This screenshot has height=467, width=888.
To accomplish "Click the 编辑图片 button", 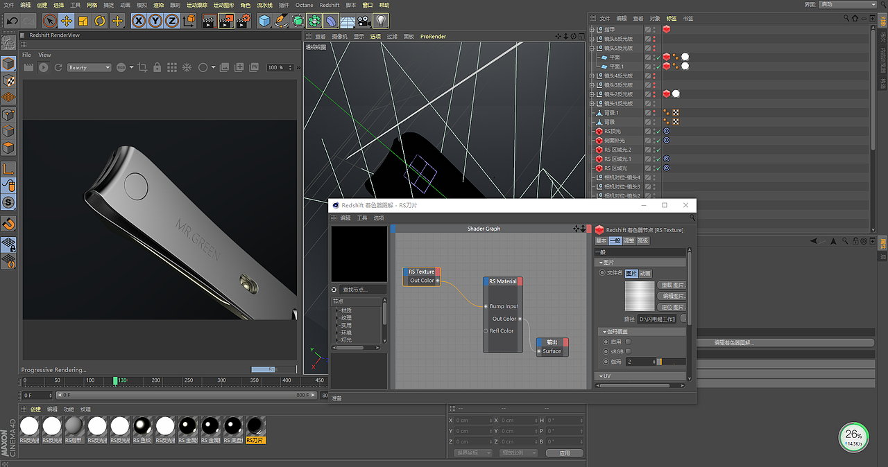I will (672, 296).
